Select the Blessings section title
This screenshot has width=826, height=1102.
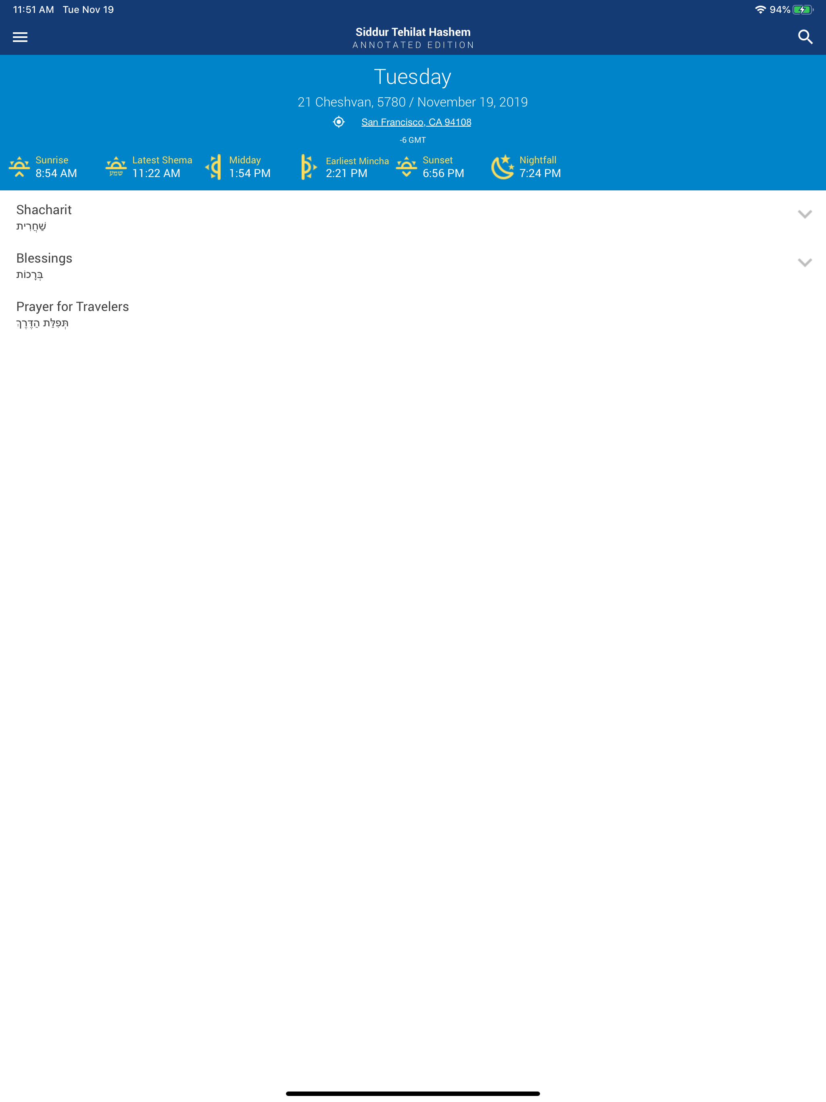coord(44,258)
